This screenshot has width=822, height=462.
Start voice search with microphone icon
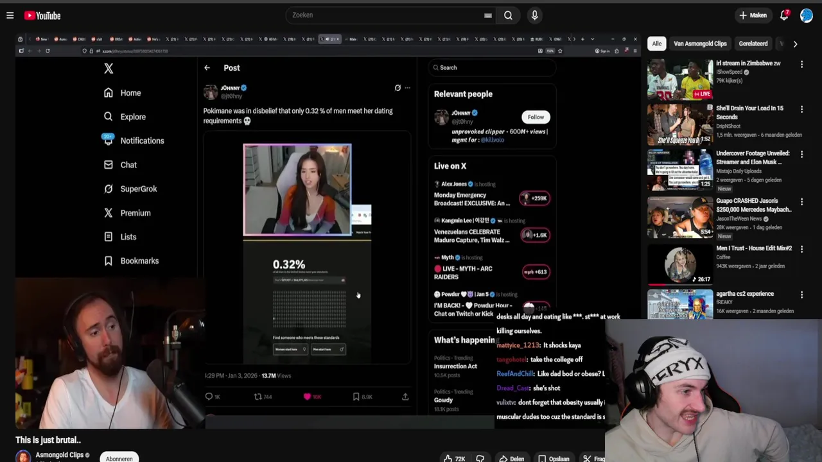(534, 15)
